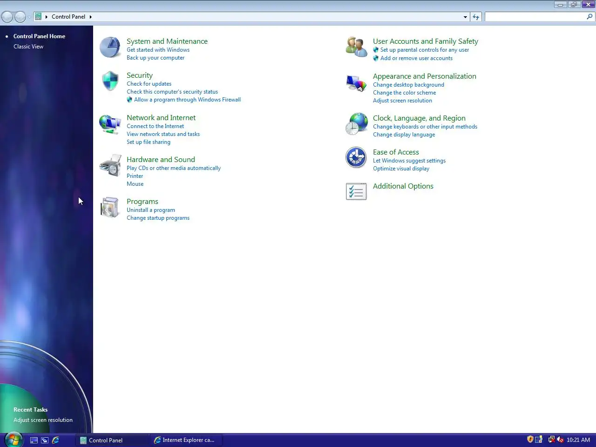Click the Security shield icon
The width and height of the screenshot is (596, 447).
[110, 81]
